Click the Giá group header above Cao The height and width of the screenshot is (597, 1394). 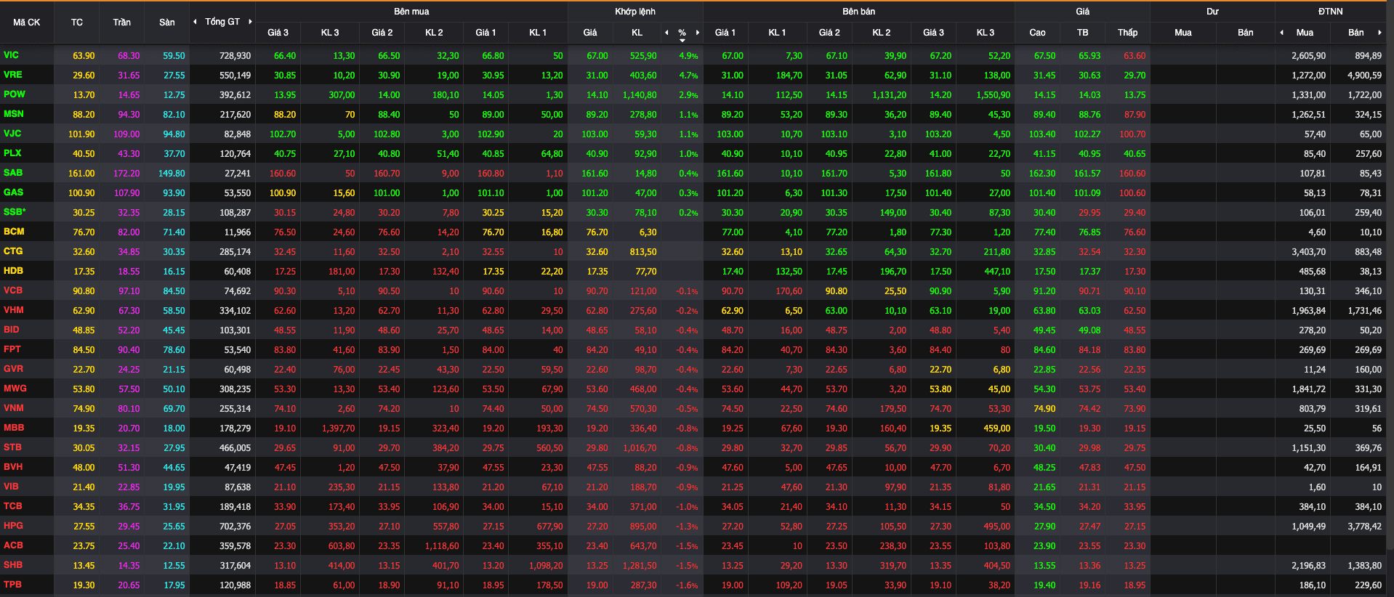[1083, 12]
